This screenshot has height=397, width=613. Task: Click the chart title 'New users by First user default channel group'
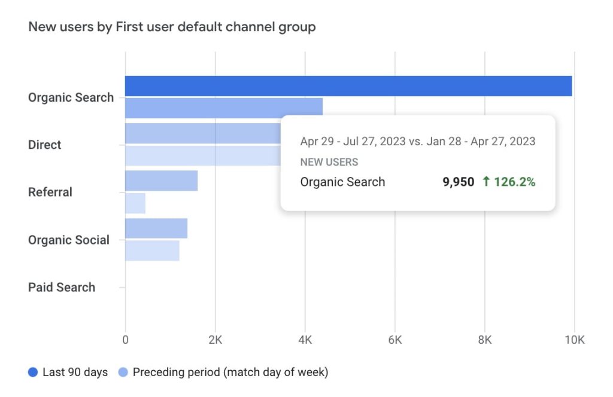coord(172,27)
